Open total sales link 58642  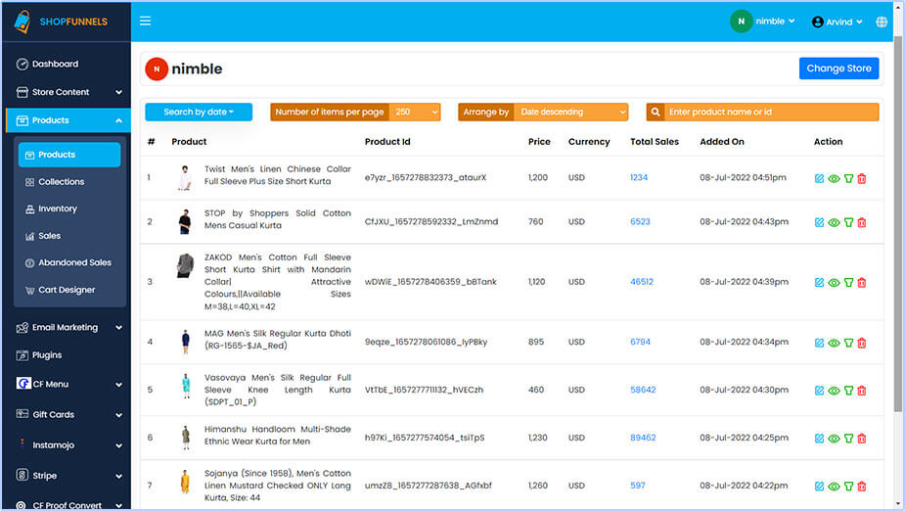point(643,390)
